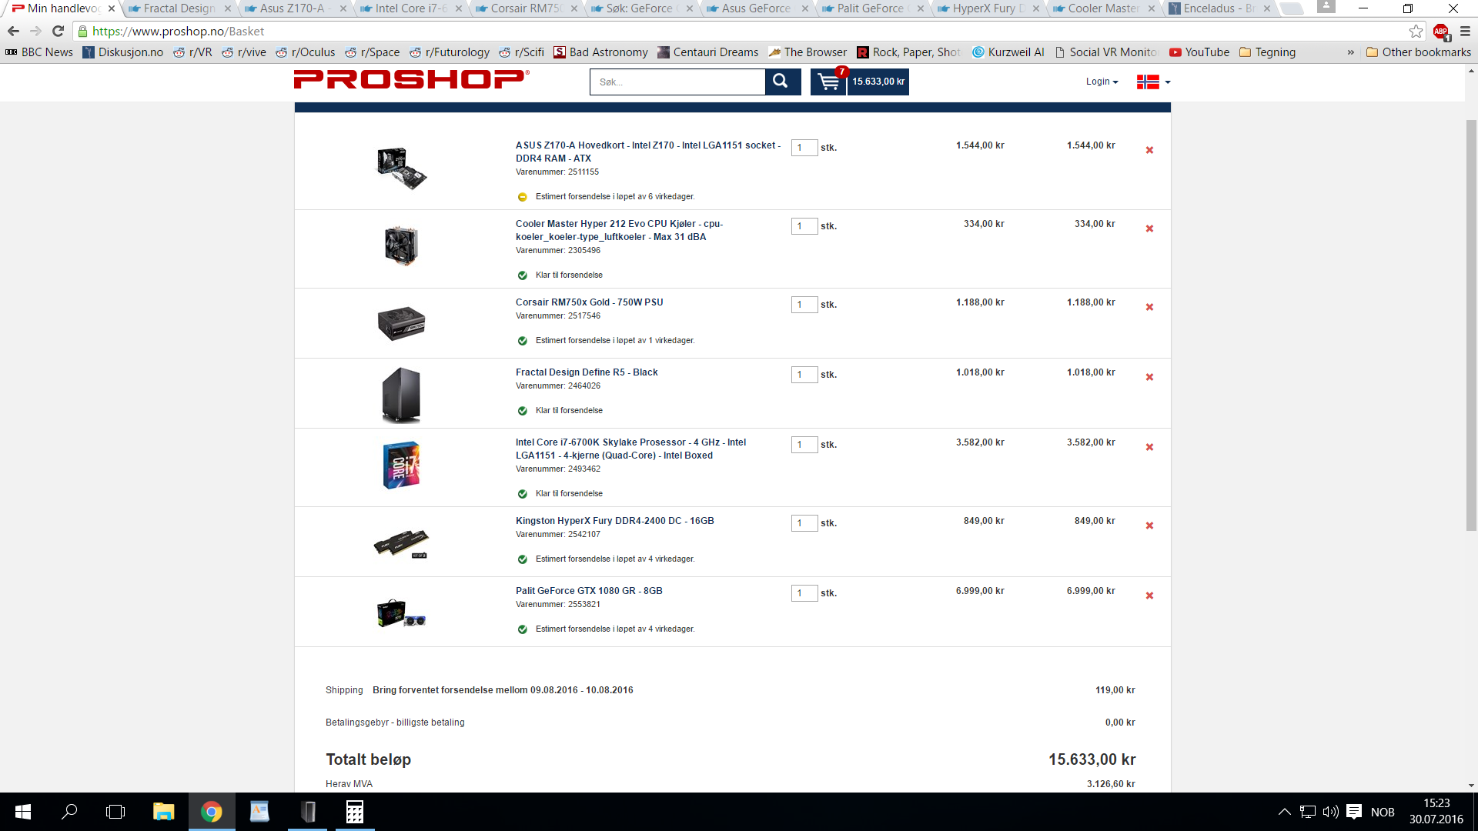Click the address bar URL
Screen dimensions: 1478x831
(178, 32)
